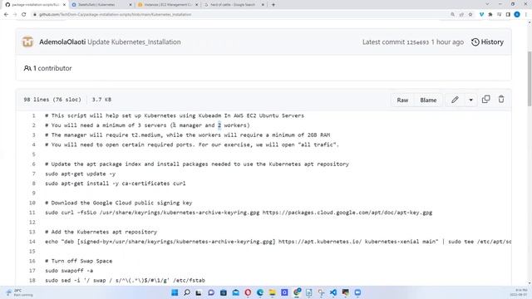This screenshot has width=532, height=299.
Task: Click '# Turn off Swap Space' comment
Action: tap(78, 261)
